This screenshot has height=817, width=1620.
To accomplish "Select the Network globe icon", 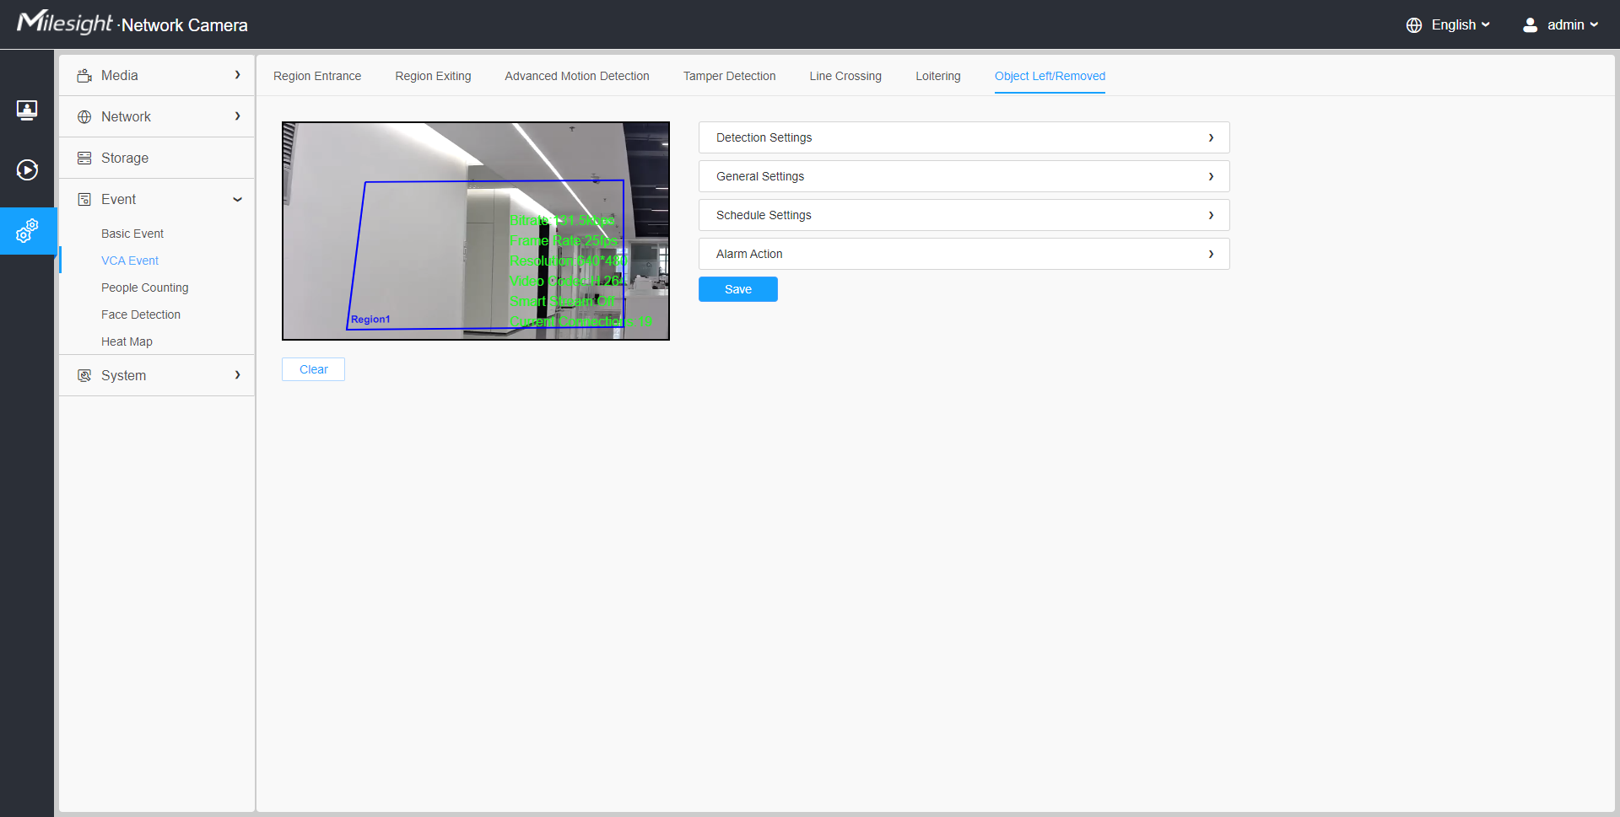I will point(84,116).
